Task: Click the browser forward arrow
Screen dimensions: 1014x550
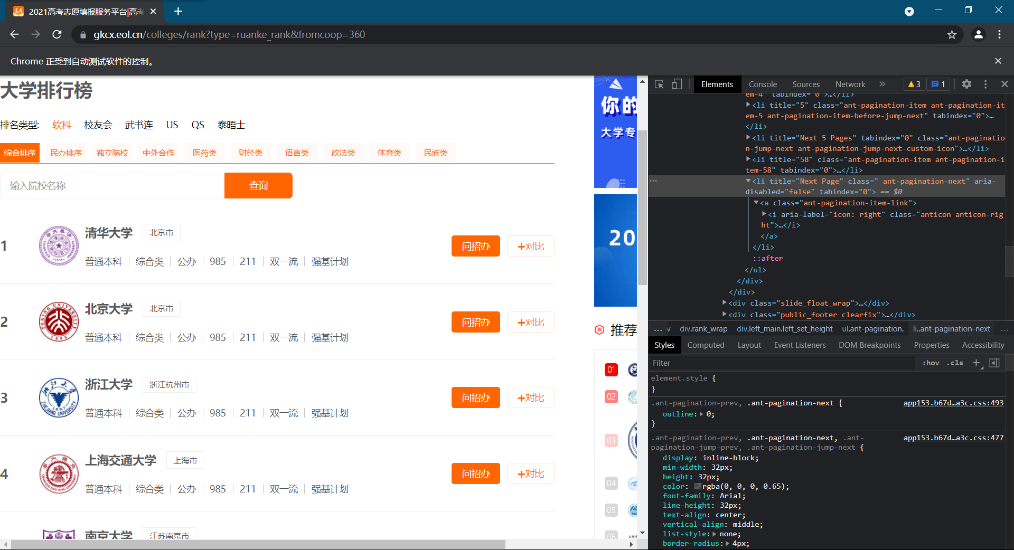Action: pyautogui.click(x=35, y=34)
